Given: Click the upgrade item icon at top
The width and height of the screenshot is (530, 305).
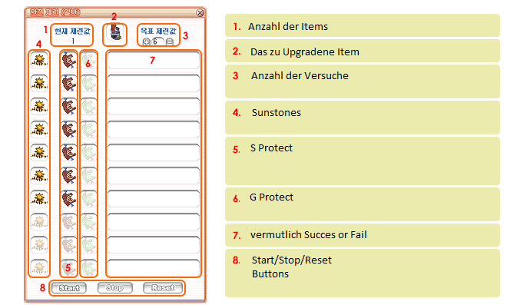Looking at the screenshot, I should [x=114, y=32].
